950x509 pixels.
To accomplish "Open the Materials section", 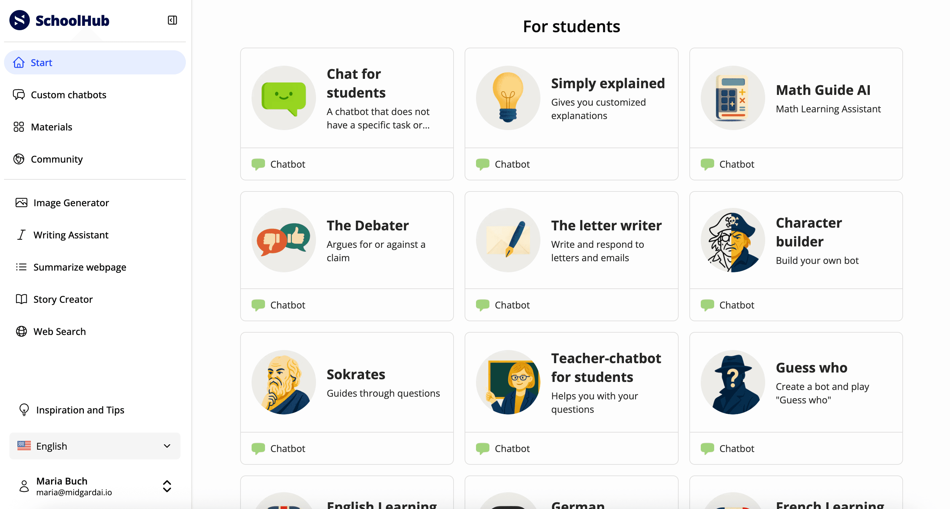I will click(51, 127).
